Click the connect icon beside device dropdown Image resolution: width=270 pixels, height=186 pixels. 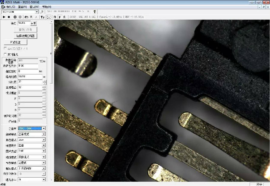(x=42, y=12)
